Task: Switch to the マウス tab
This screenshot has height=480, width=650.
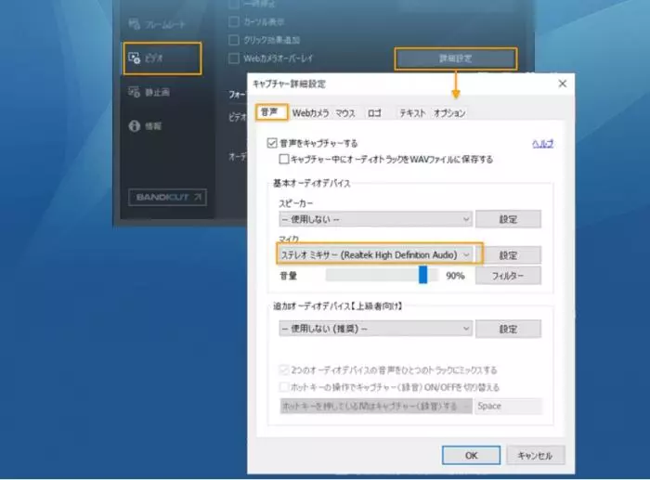Action: [345, 113]
